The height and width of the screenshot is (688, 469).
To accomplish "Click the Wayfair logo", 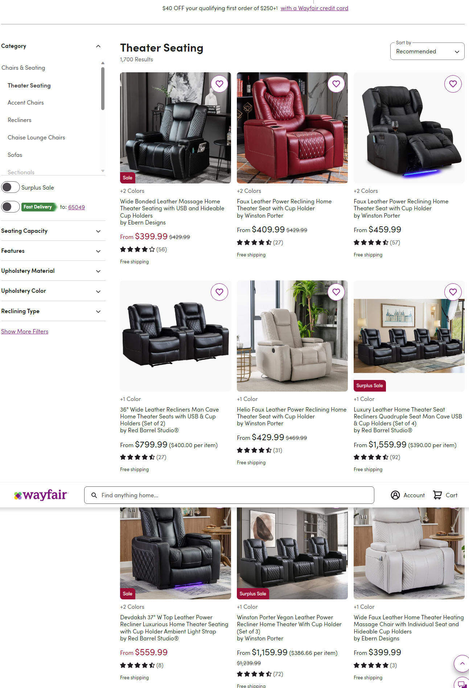I will coord(41,495).
